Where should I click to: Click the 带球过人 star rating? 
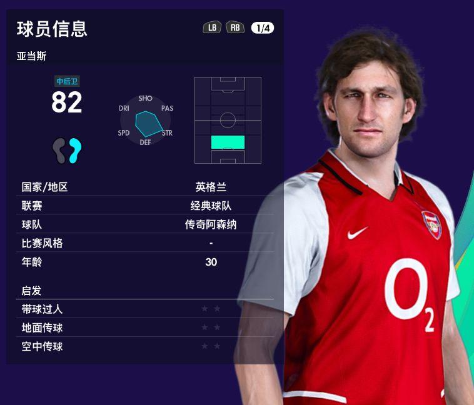(211, 309)
